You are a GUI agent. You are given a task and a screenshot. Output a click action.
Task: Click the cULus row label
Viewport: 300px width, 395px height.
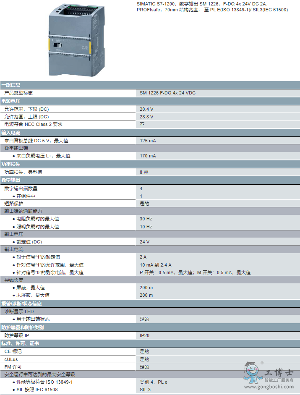tap(11, 359)
